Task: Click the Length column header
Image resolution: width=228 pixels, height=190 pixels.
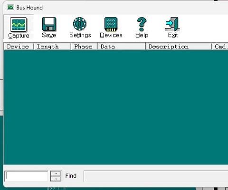Action: point(52,47)
